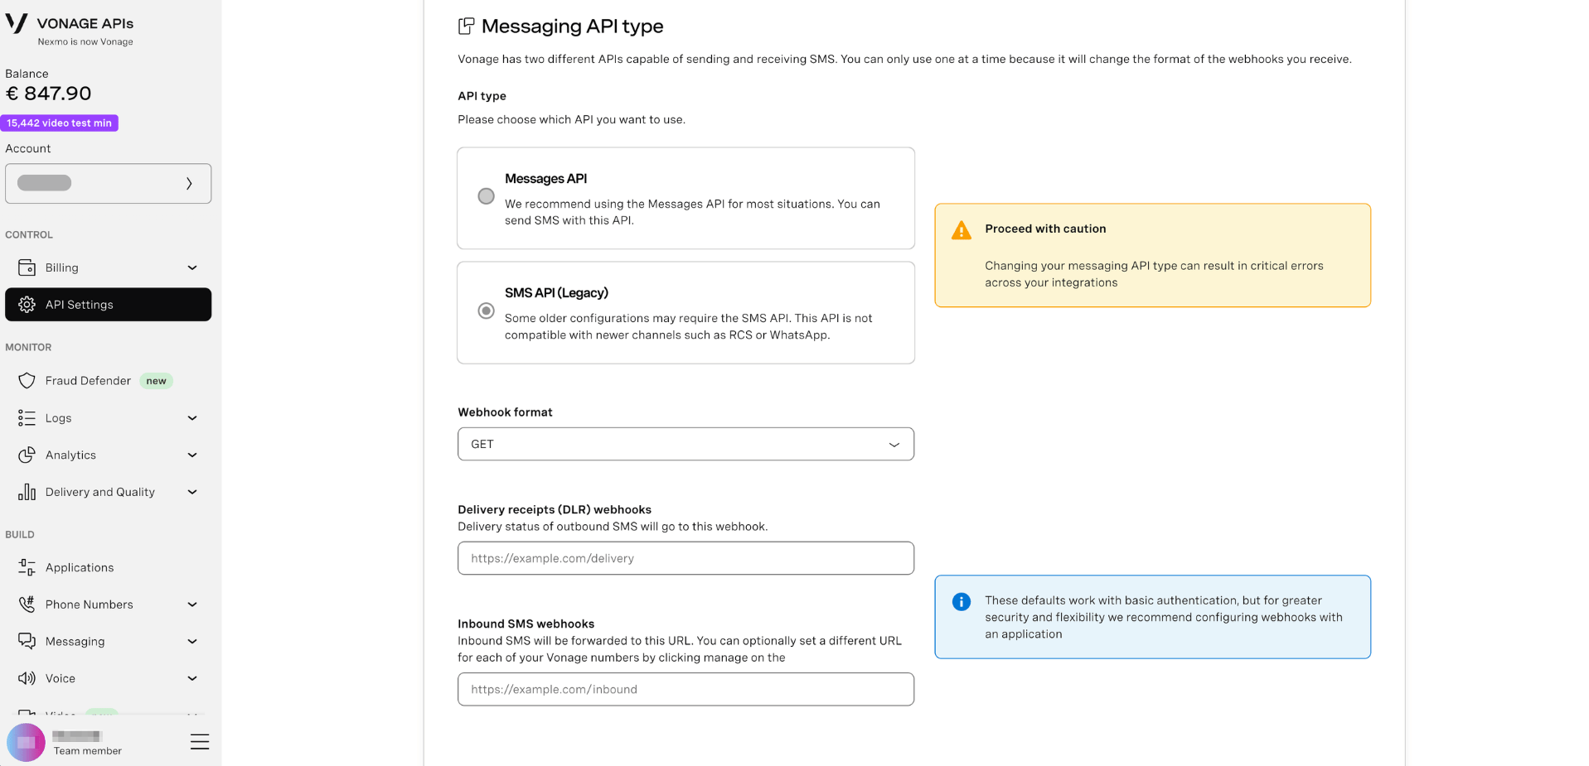Click the Applications icon in the sidebar
Screen dimensions: 1589x766
click(27, 567)
